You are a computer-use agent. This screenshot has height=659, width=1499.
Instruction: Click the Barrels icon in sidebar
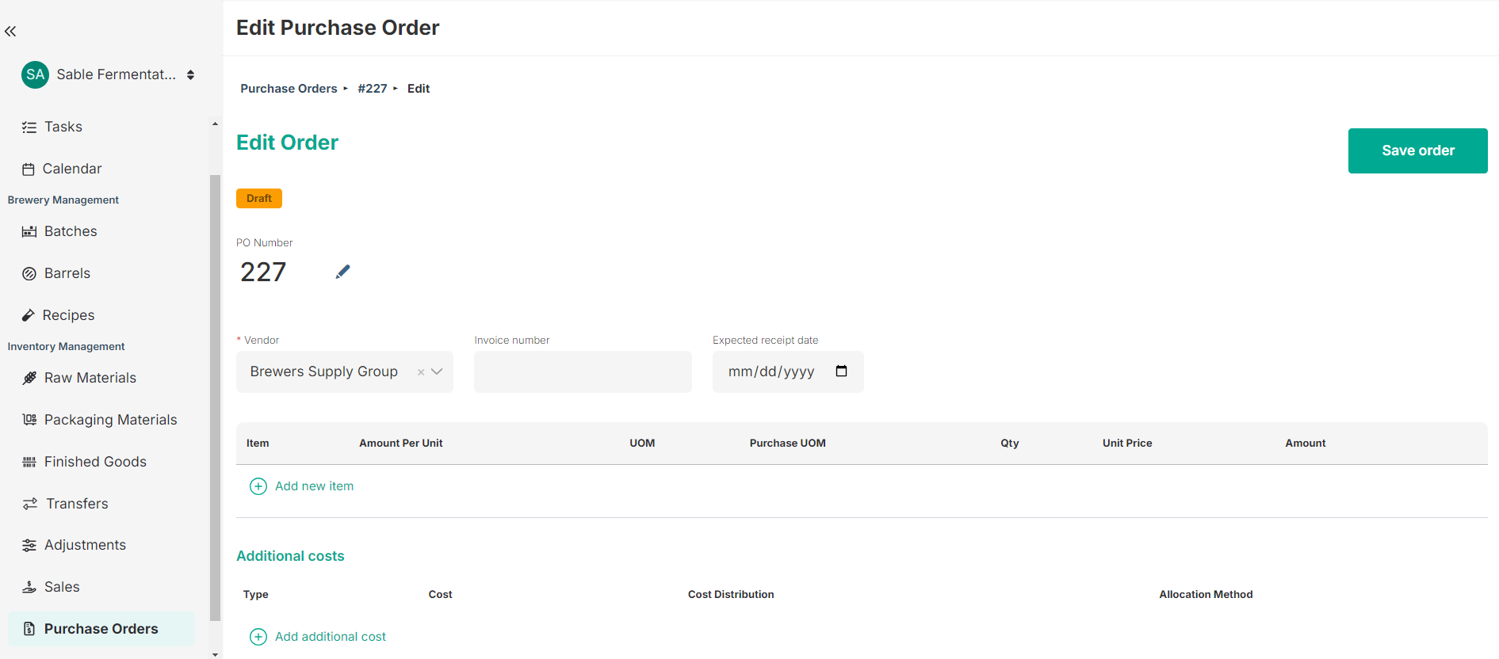(x=29, y=274)
